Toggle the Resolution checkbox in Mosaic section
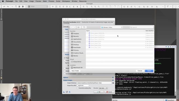The height and width of the screenshot is (101, 179). (65, 68)
